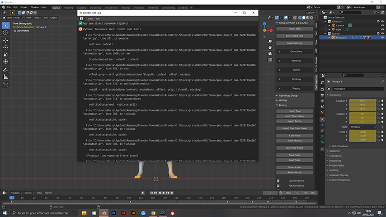Expand the Corrections section

(295, 51)
